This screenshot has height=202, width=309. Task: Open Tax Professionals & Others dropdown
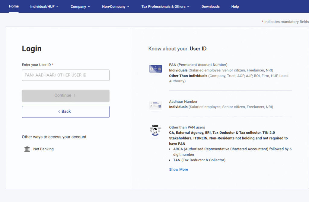click(x=165, y=6)
